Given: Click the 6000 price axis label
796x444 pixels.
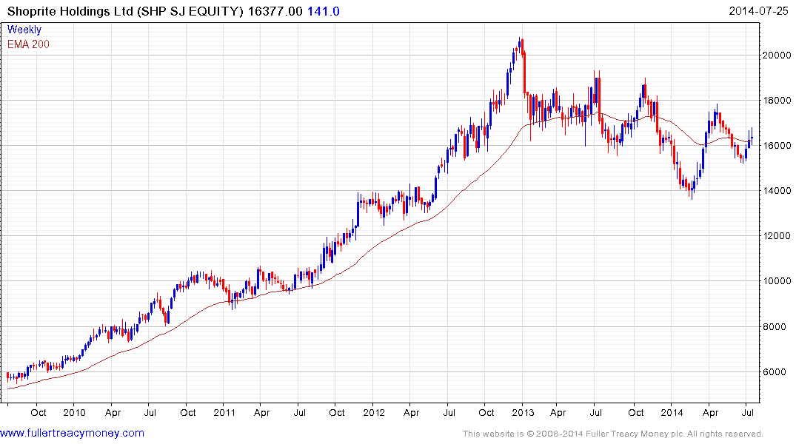Looking at the screenshot, I should (775, 372).
